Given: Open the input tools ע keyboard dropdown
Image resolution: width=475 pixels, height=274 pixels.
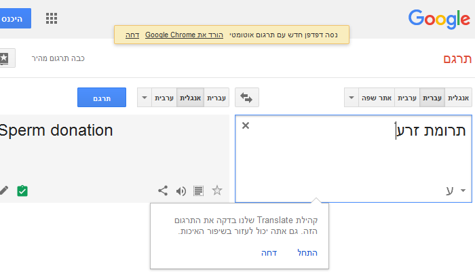Looking at the screenshot, I should pyautogui.click(x=455, y=191).
